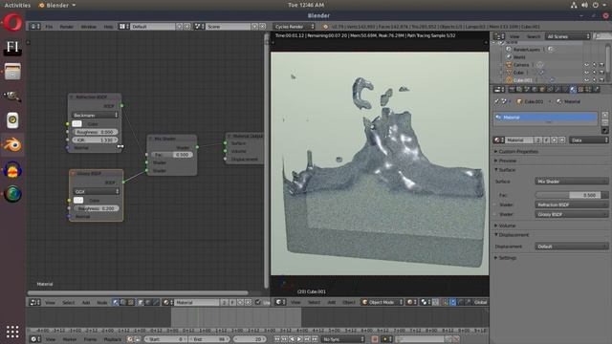Open World properties tab icon
Viewport: 612px width, 344px height.
pyautogui.click(x=535, y=90)
